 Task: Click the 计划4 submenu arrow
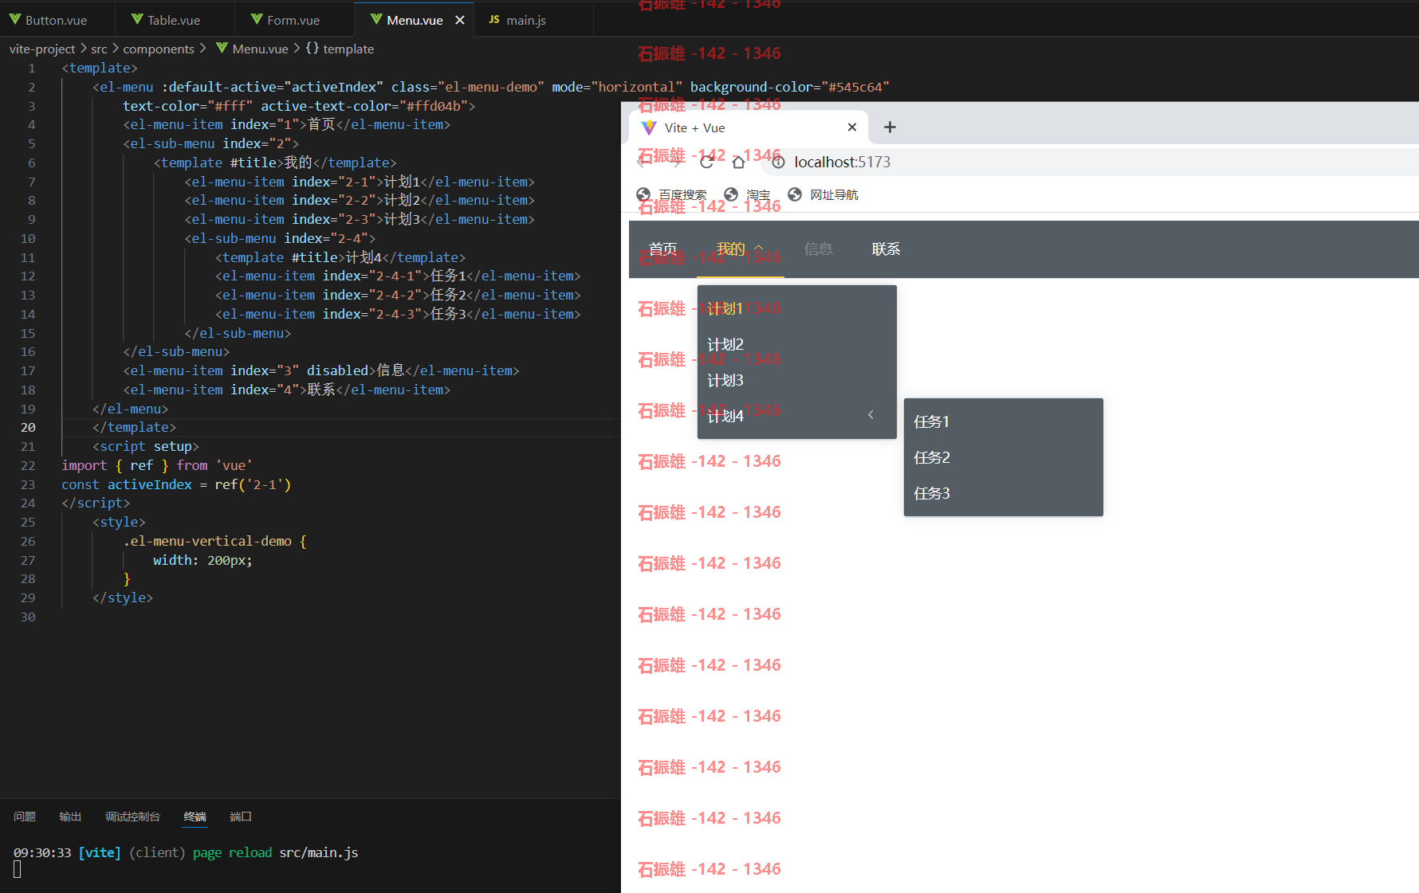click(871, 415)
